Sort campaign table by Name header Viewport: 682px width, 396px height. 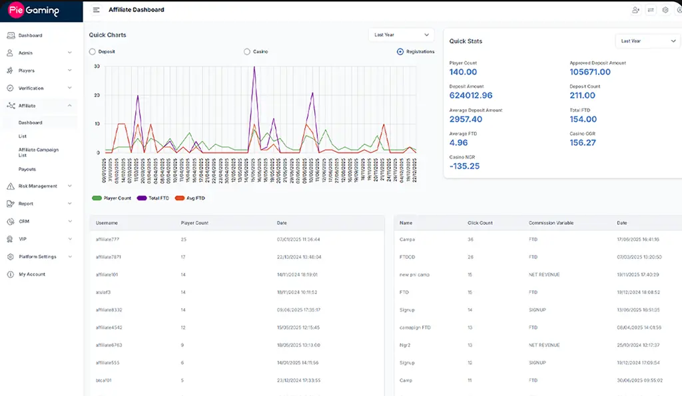pyautogui.click(x=406, y=223)
